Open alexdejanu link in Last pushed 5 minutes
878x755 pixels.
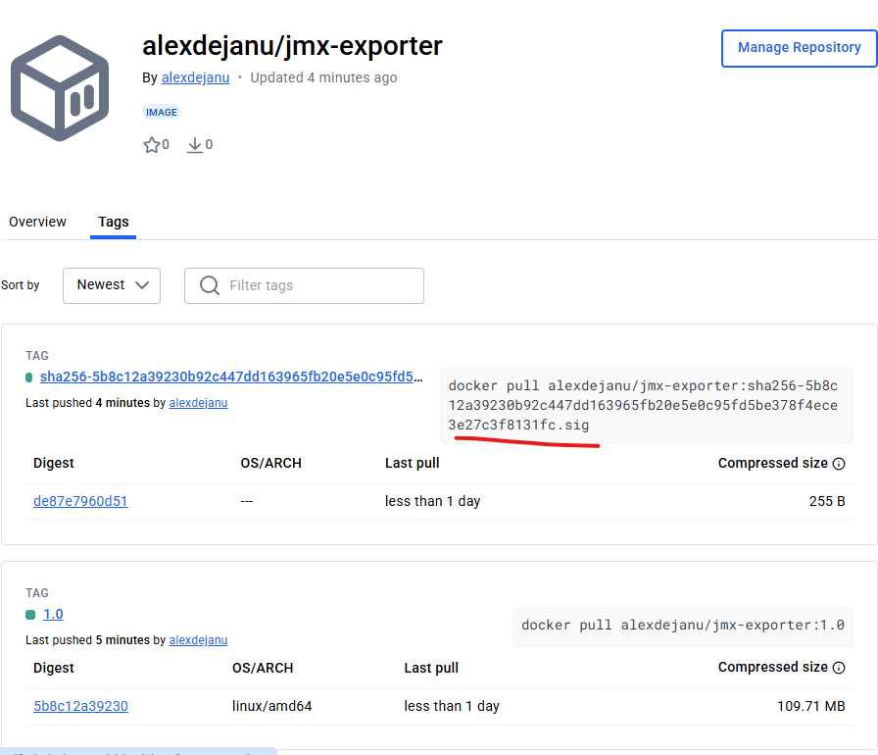tap(198, 640)
